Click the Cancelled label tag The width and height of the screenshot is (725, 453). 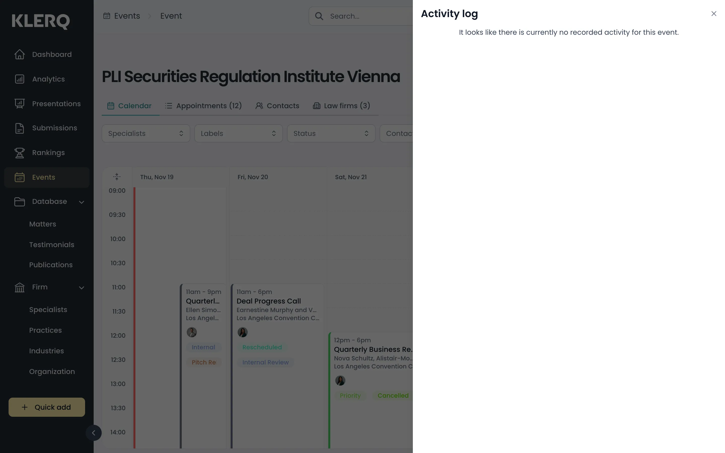(x=393, y=395)
